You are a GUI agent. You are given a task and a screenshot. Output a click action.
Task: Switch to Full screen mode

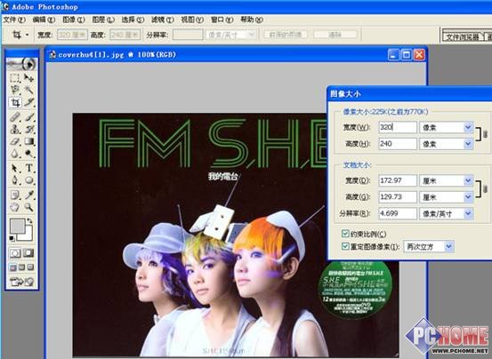[30, 267]
